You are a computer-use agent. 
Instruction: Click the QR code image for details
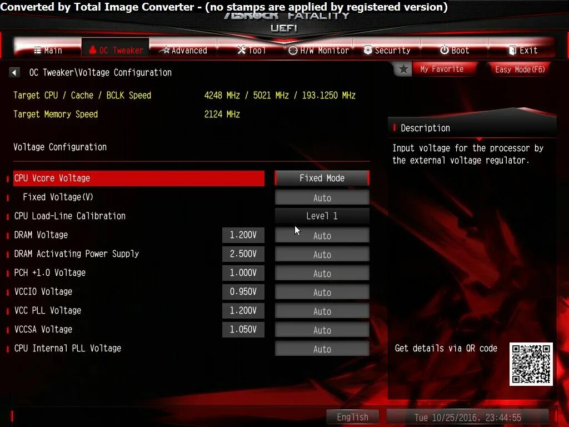pyautogui.click(x=531, y=364)
